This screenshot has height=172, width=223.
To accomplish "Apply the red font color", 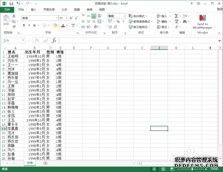I will click(x=63, y=25).
